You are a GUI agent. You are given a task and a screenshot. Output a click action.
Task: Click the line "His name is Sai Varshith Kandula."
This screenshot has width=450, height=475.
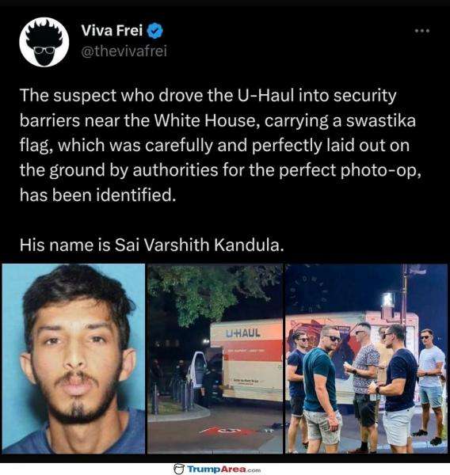[x=152, y=245]
